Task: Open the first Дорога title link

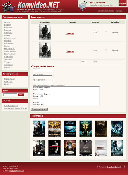Action: point(70,33)
